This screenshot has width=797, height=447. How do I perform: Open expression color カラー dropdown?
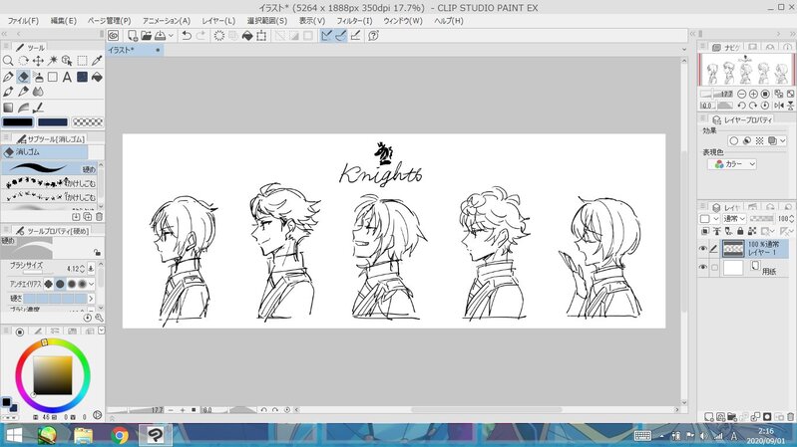click(732, 164)
